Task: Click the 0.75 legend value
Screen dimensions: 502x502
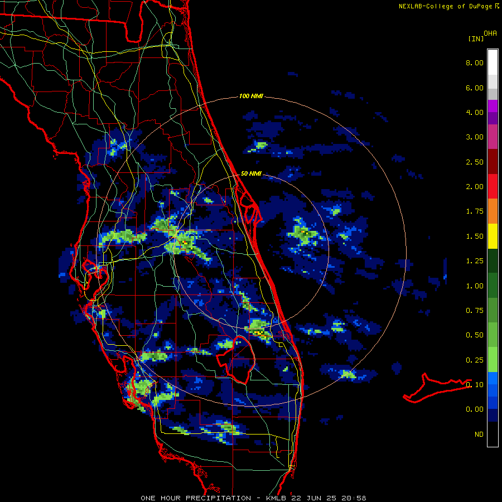Action: 475,311
